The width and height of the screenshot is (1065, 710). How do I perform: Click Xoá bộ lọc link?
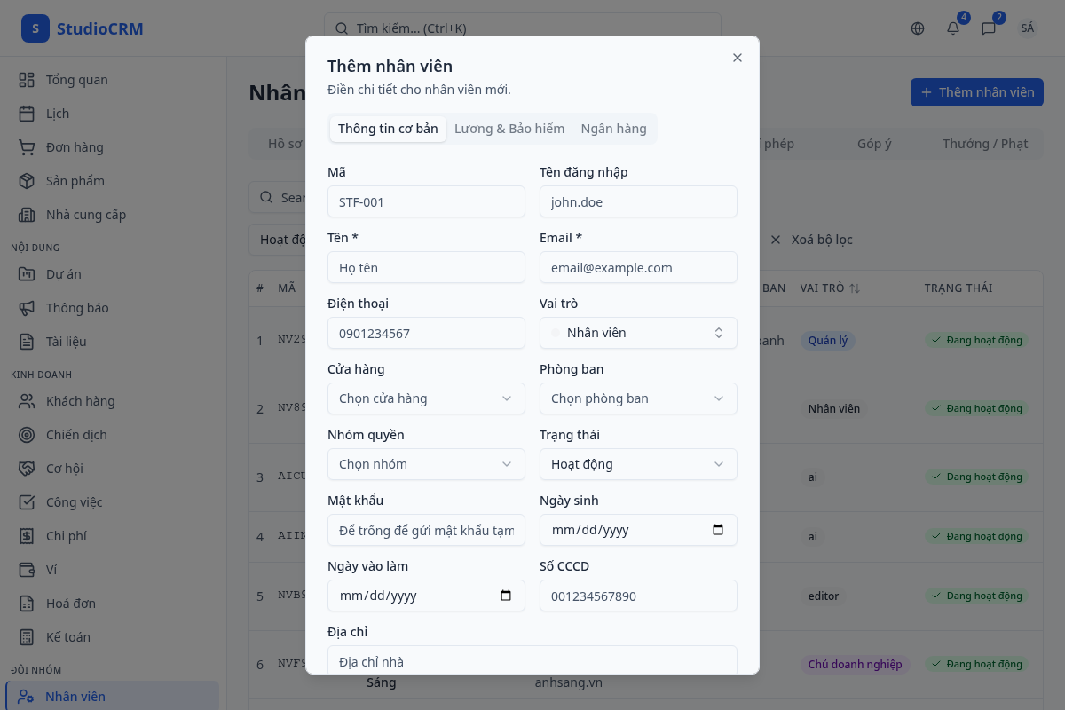[x=812, y=240]
